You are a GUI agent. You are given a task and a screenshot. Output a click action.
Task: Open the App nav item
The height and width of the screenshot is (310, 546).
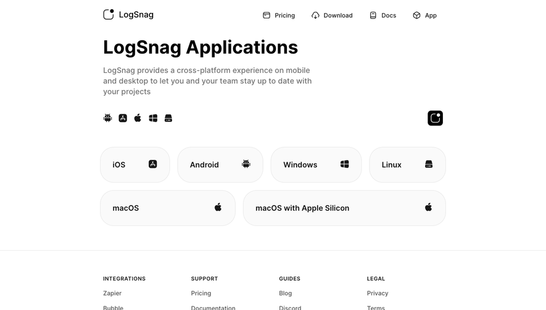pos(424,15)
